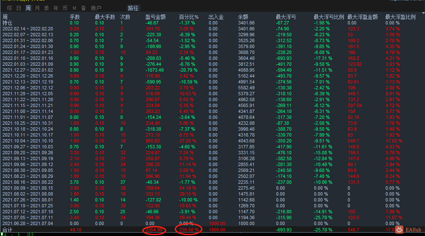Select week row 2021.08.16 ~ 2021.08.22
This screenshot has height=236, width=425.
[212, 182]
